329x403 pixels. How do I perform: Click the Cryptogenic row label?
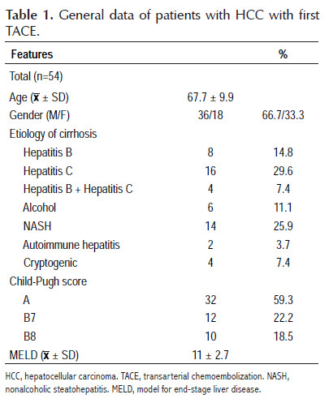(50, 263)
